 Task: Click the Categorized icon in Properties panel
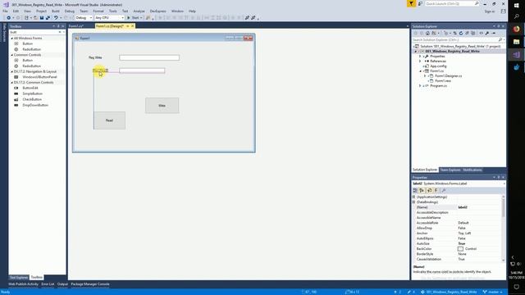pos(416,190)
